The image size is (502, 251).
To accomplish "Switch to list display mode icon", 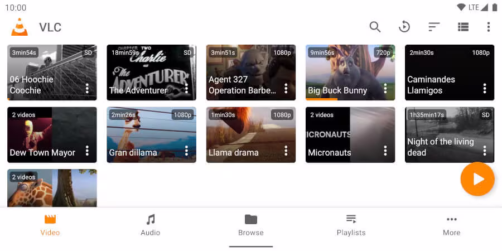I will click(464, 27).
